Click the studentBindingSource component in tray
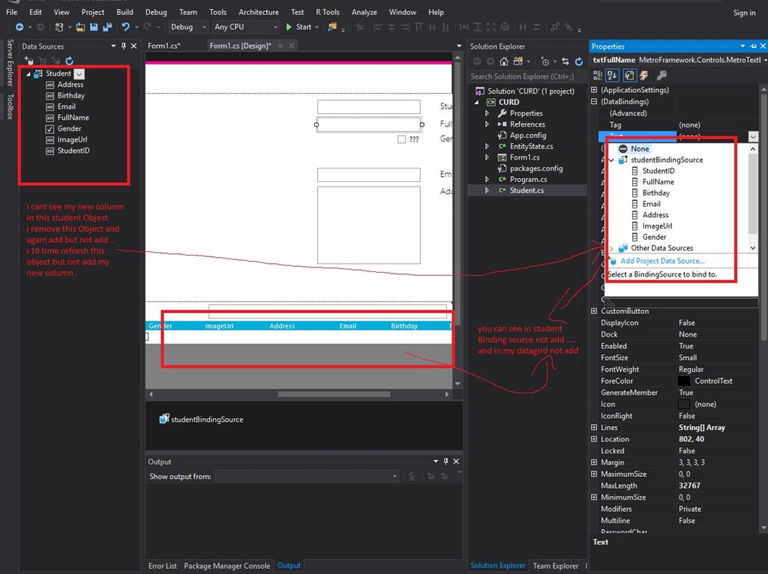This screenshot has width=768, height=574. click(x=201, y=420)
